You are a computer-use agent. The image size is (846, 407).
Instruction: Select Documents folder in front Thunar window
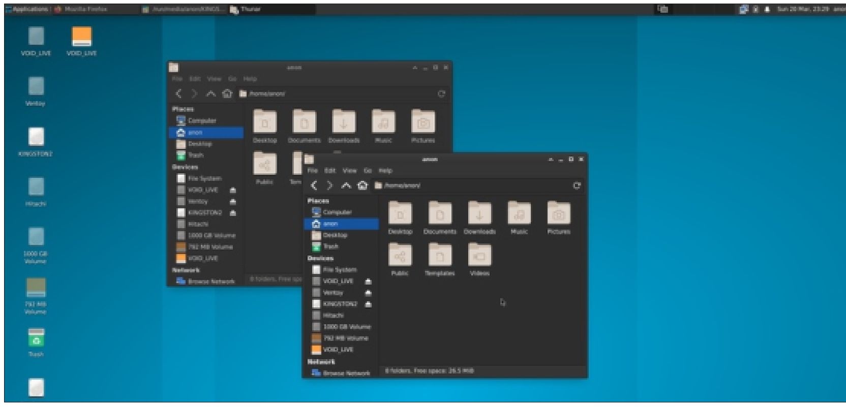tap(440, 217)
